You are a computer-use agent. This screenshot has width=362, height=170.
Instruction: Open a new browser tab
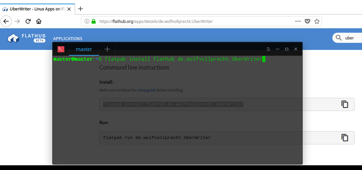[80, 9]
